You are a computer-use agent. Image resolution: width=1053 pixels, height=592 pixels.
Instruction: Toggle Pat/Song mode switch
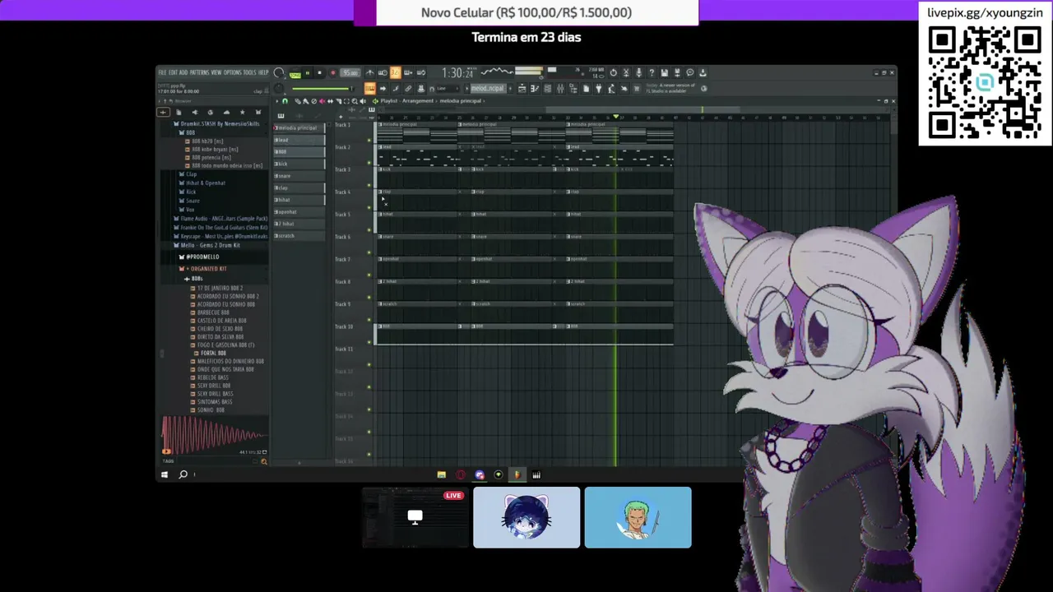(x=295, y=72)
